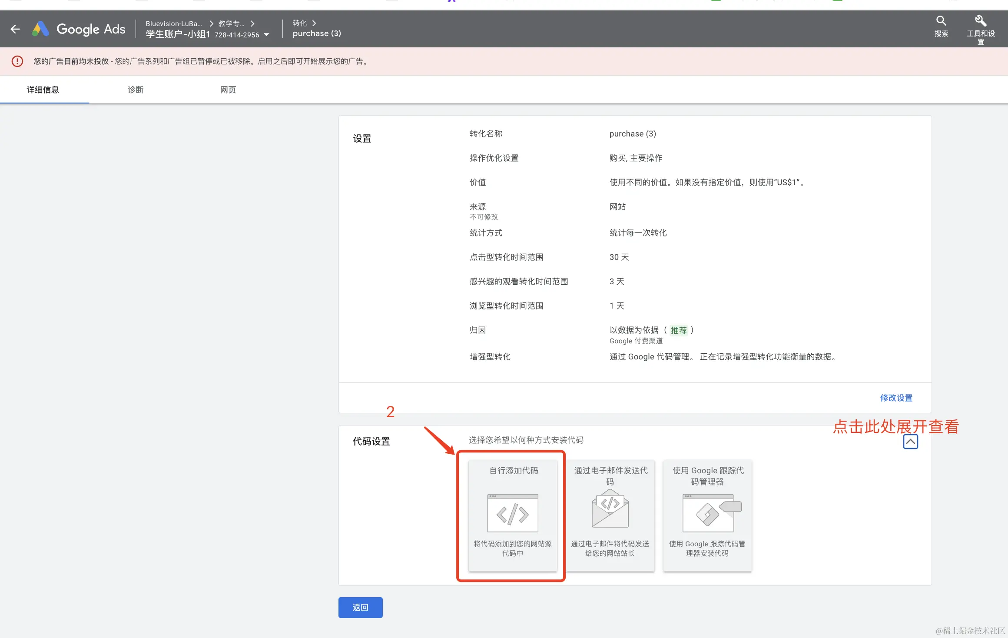Click the 修改设置 link

pos(896,398)
